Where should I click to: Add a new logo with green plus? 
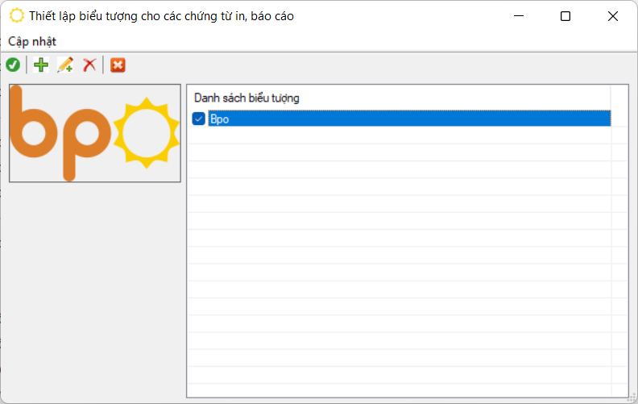pos(40,65)
